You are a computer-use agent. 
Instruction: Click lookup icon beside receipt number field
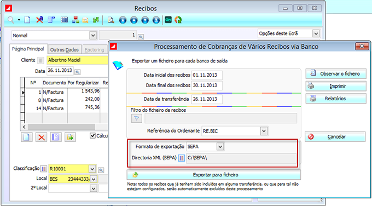coord(141,37)
